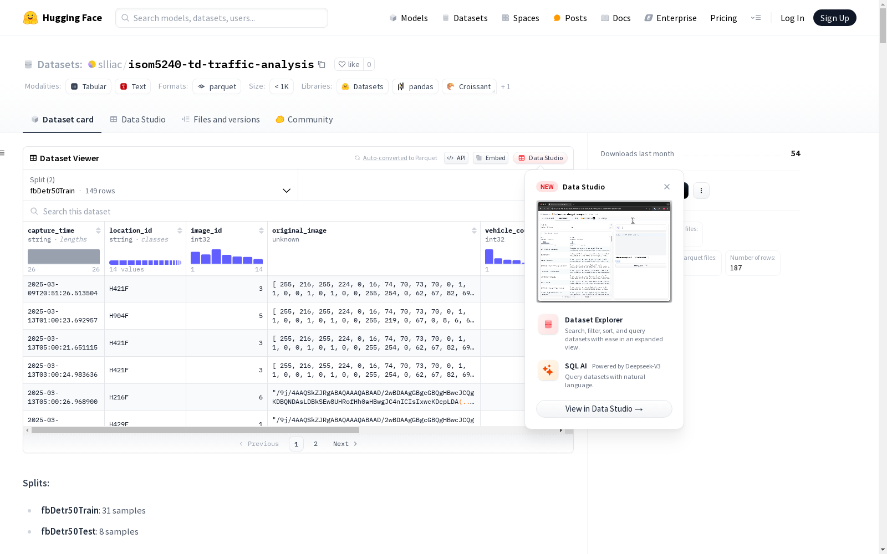The height and width of the screenshot is (554, 887).
Task: Sort the location_id column
Action: click(x=180, y=230)
